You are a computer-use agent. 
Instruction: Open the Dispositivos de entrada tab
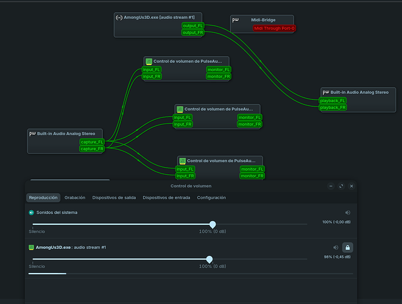(166, 197)
